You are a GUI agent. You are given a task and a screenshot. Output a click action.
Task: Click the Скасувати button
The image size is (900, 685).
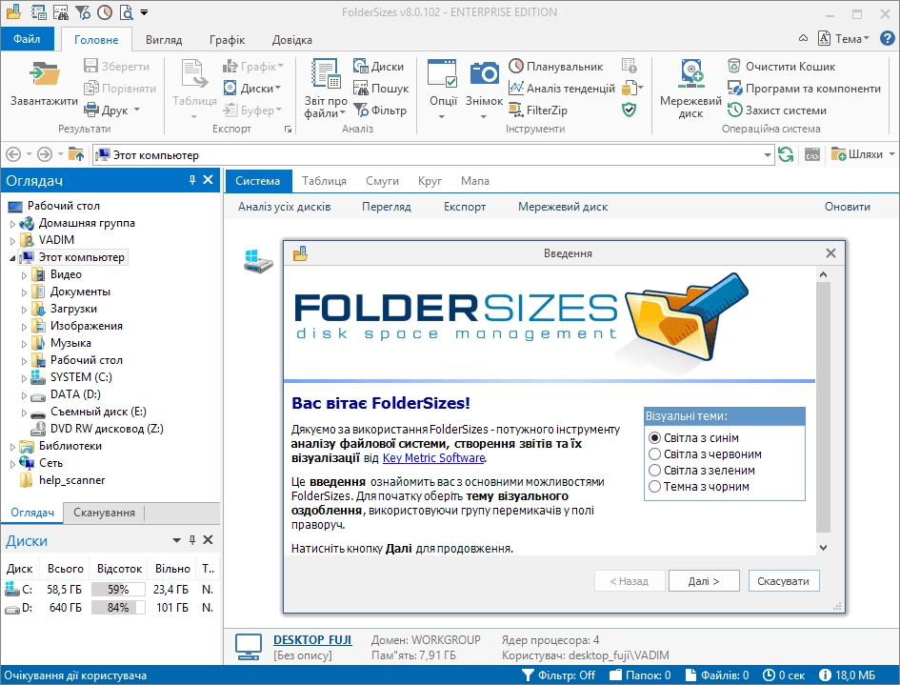point(784,581)
